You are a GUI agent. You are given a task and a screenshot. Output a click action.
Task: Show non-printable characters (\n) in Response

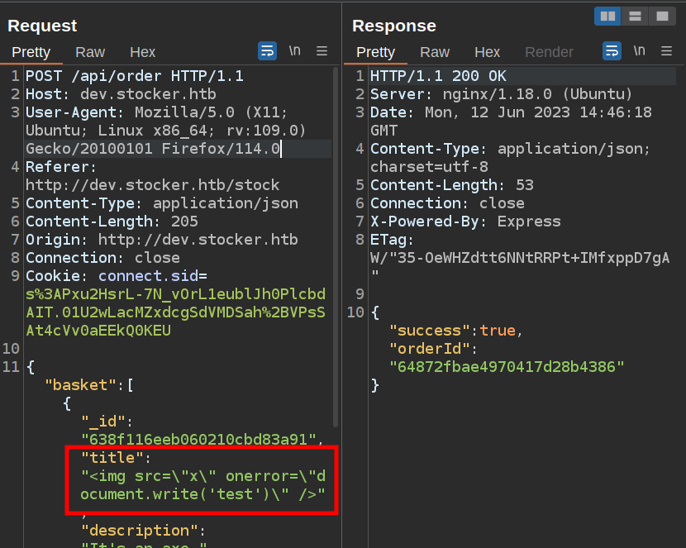(640, 51)
